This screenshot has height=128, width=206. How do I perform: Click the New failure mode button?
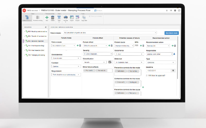(171, 33)
